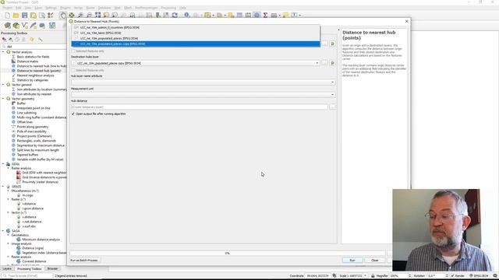Click the Processing results yellow icon
Screen dimensions: 499x280
pyautogui.click(x=31, y=40)
